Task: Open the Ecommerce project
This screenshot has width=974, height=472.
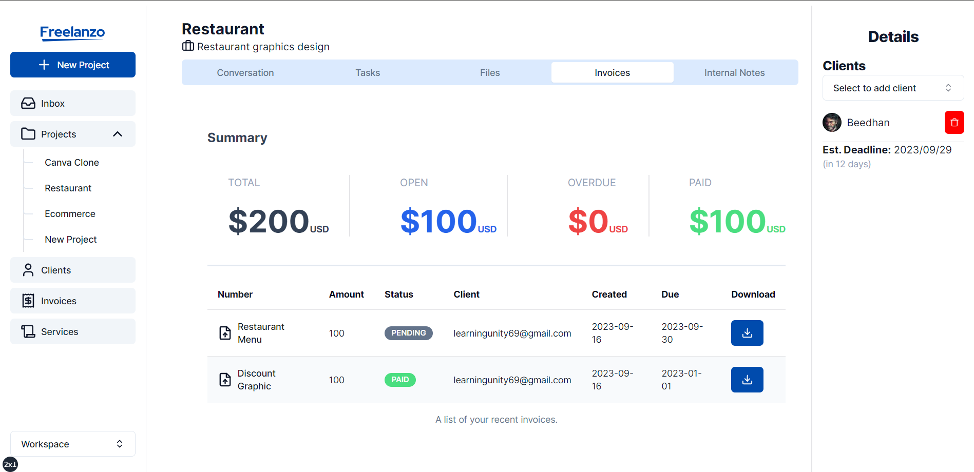Action: tap(70, 214)
